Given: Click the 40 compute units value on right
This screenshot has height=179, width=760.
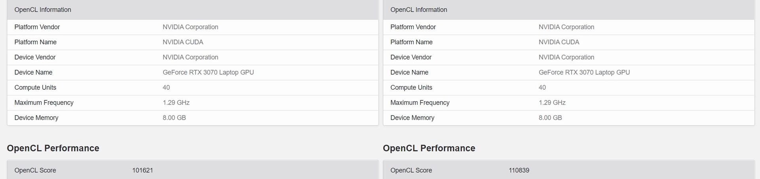Looking at the screenshot, I should [x=542, y=87].
